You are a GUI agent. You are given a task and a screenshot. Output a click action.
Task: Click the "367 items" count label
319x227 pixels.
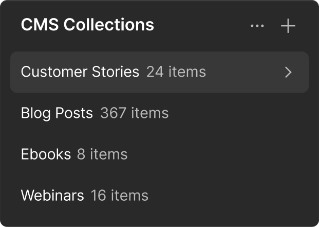tap(134, 113)
